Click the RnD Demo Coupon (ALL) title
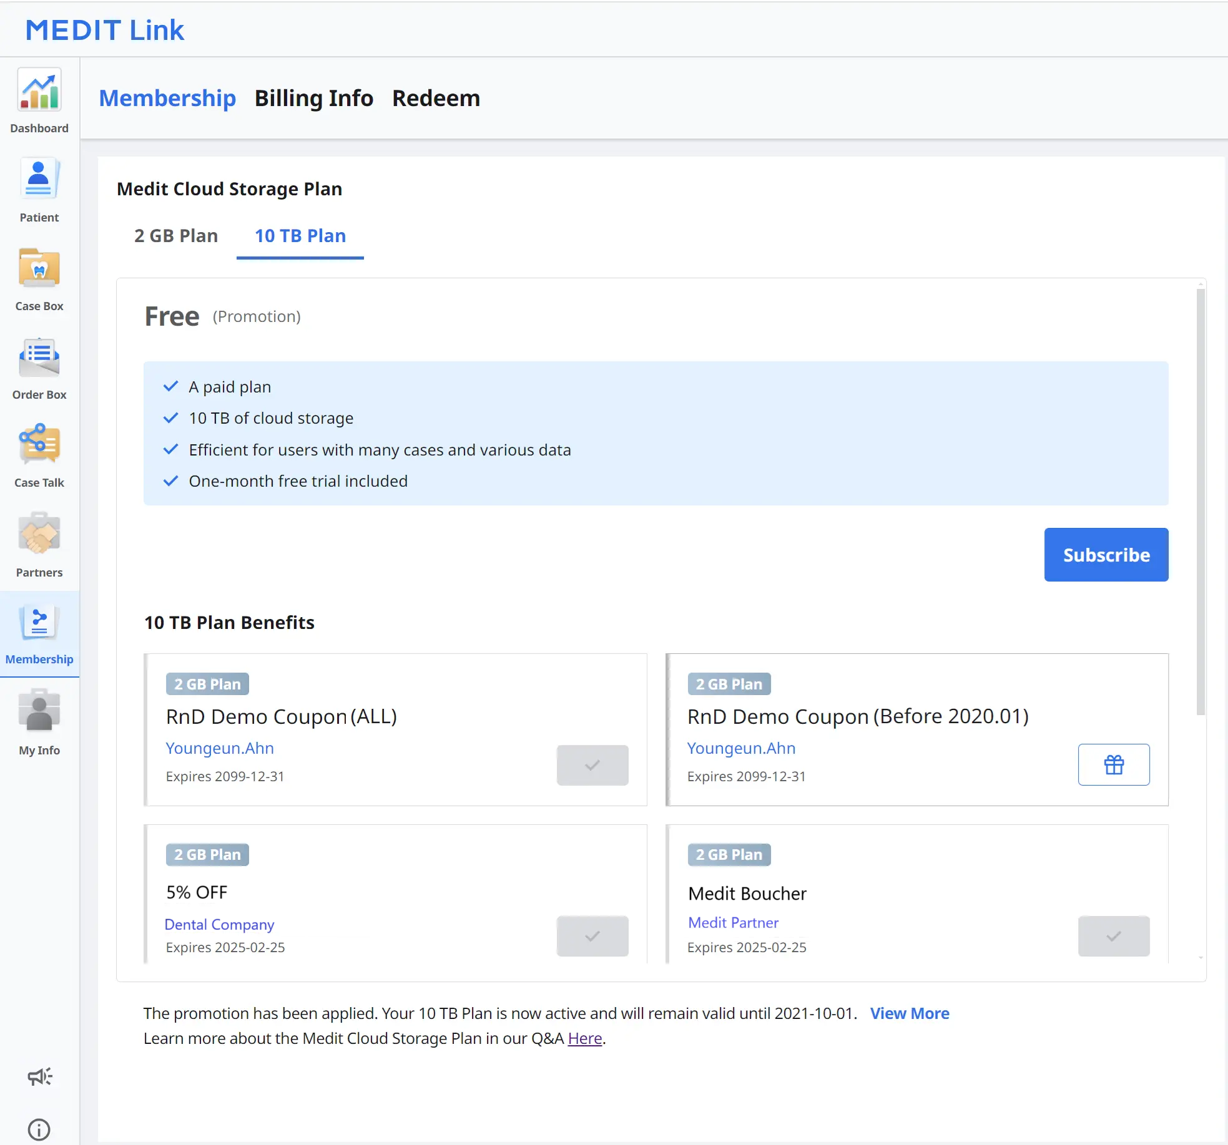The image size is (1228, 1145). pyautogui.click(x=282, y=716)
